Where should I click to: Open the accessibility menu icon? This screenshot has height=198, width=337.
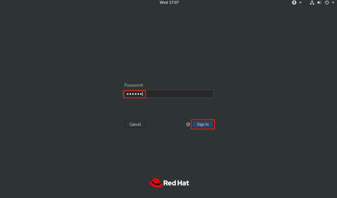click(x=294, y=3)
